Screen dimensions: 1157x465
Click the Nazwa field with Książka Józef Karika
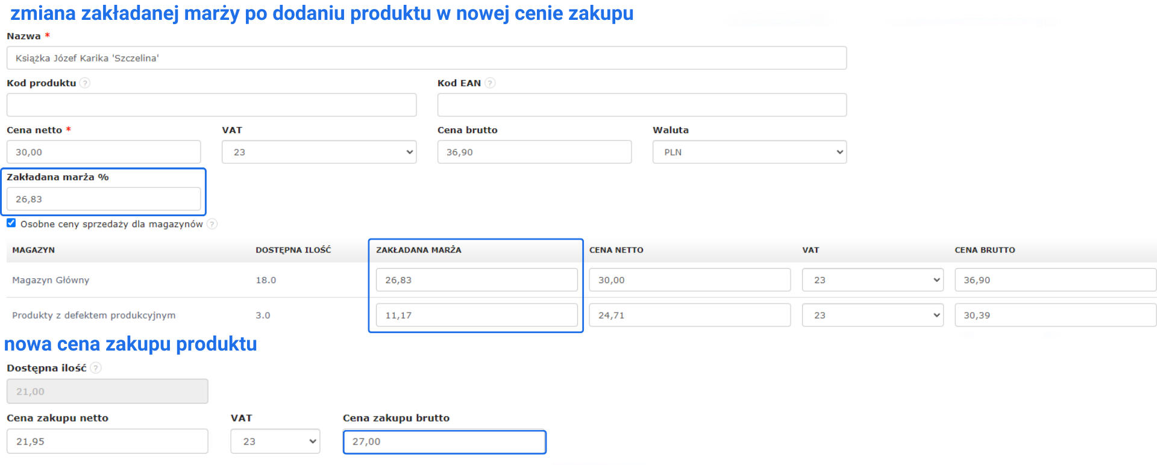point(427,58)
